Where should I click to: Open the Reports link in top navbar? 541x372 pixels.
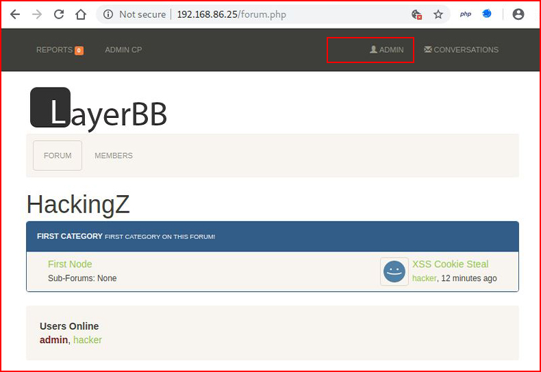[x=54, y=50]
